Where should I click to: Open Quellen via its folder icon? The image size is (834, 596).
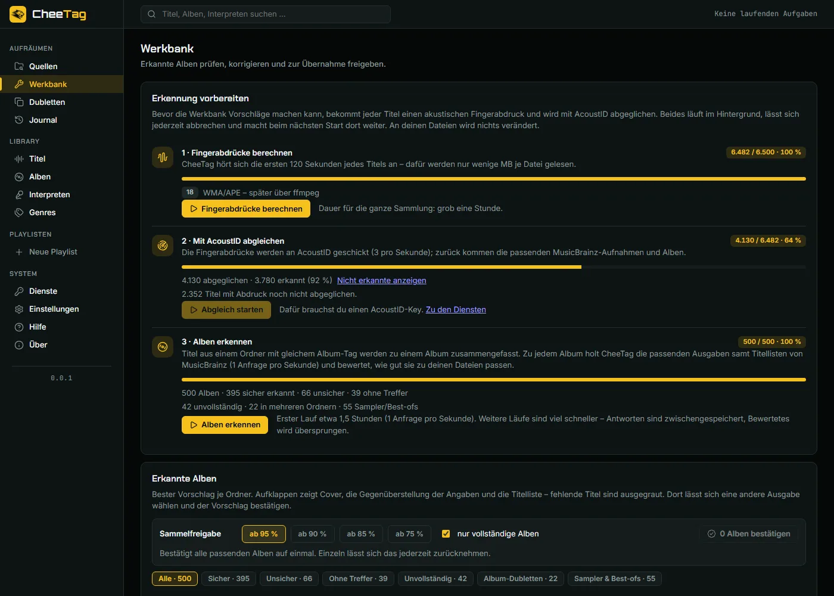point(19,66)
